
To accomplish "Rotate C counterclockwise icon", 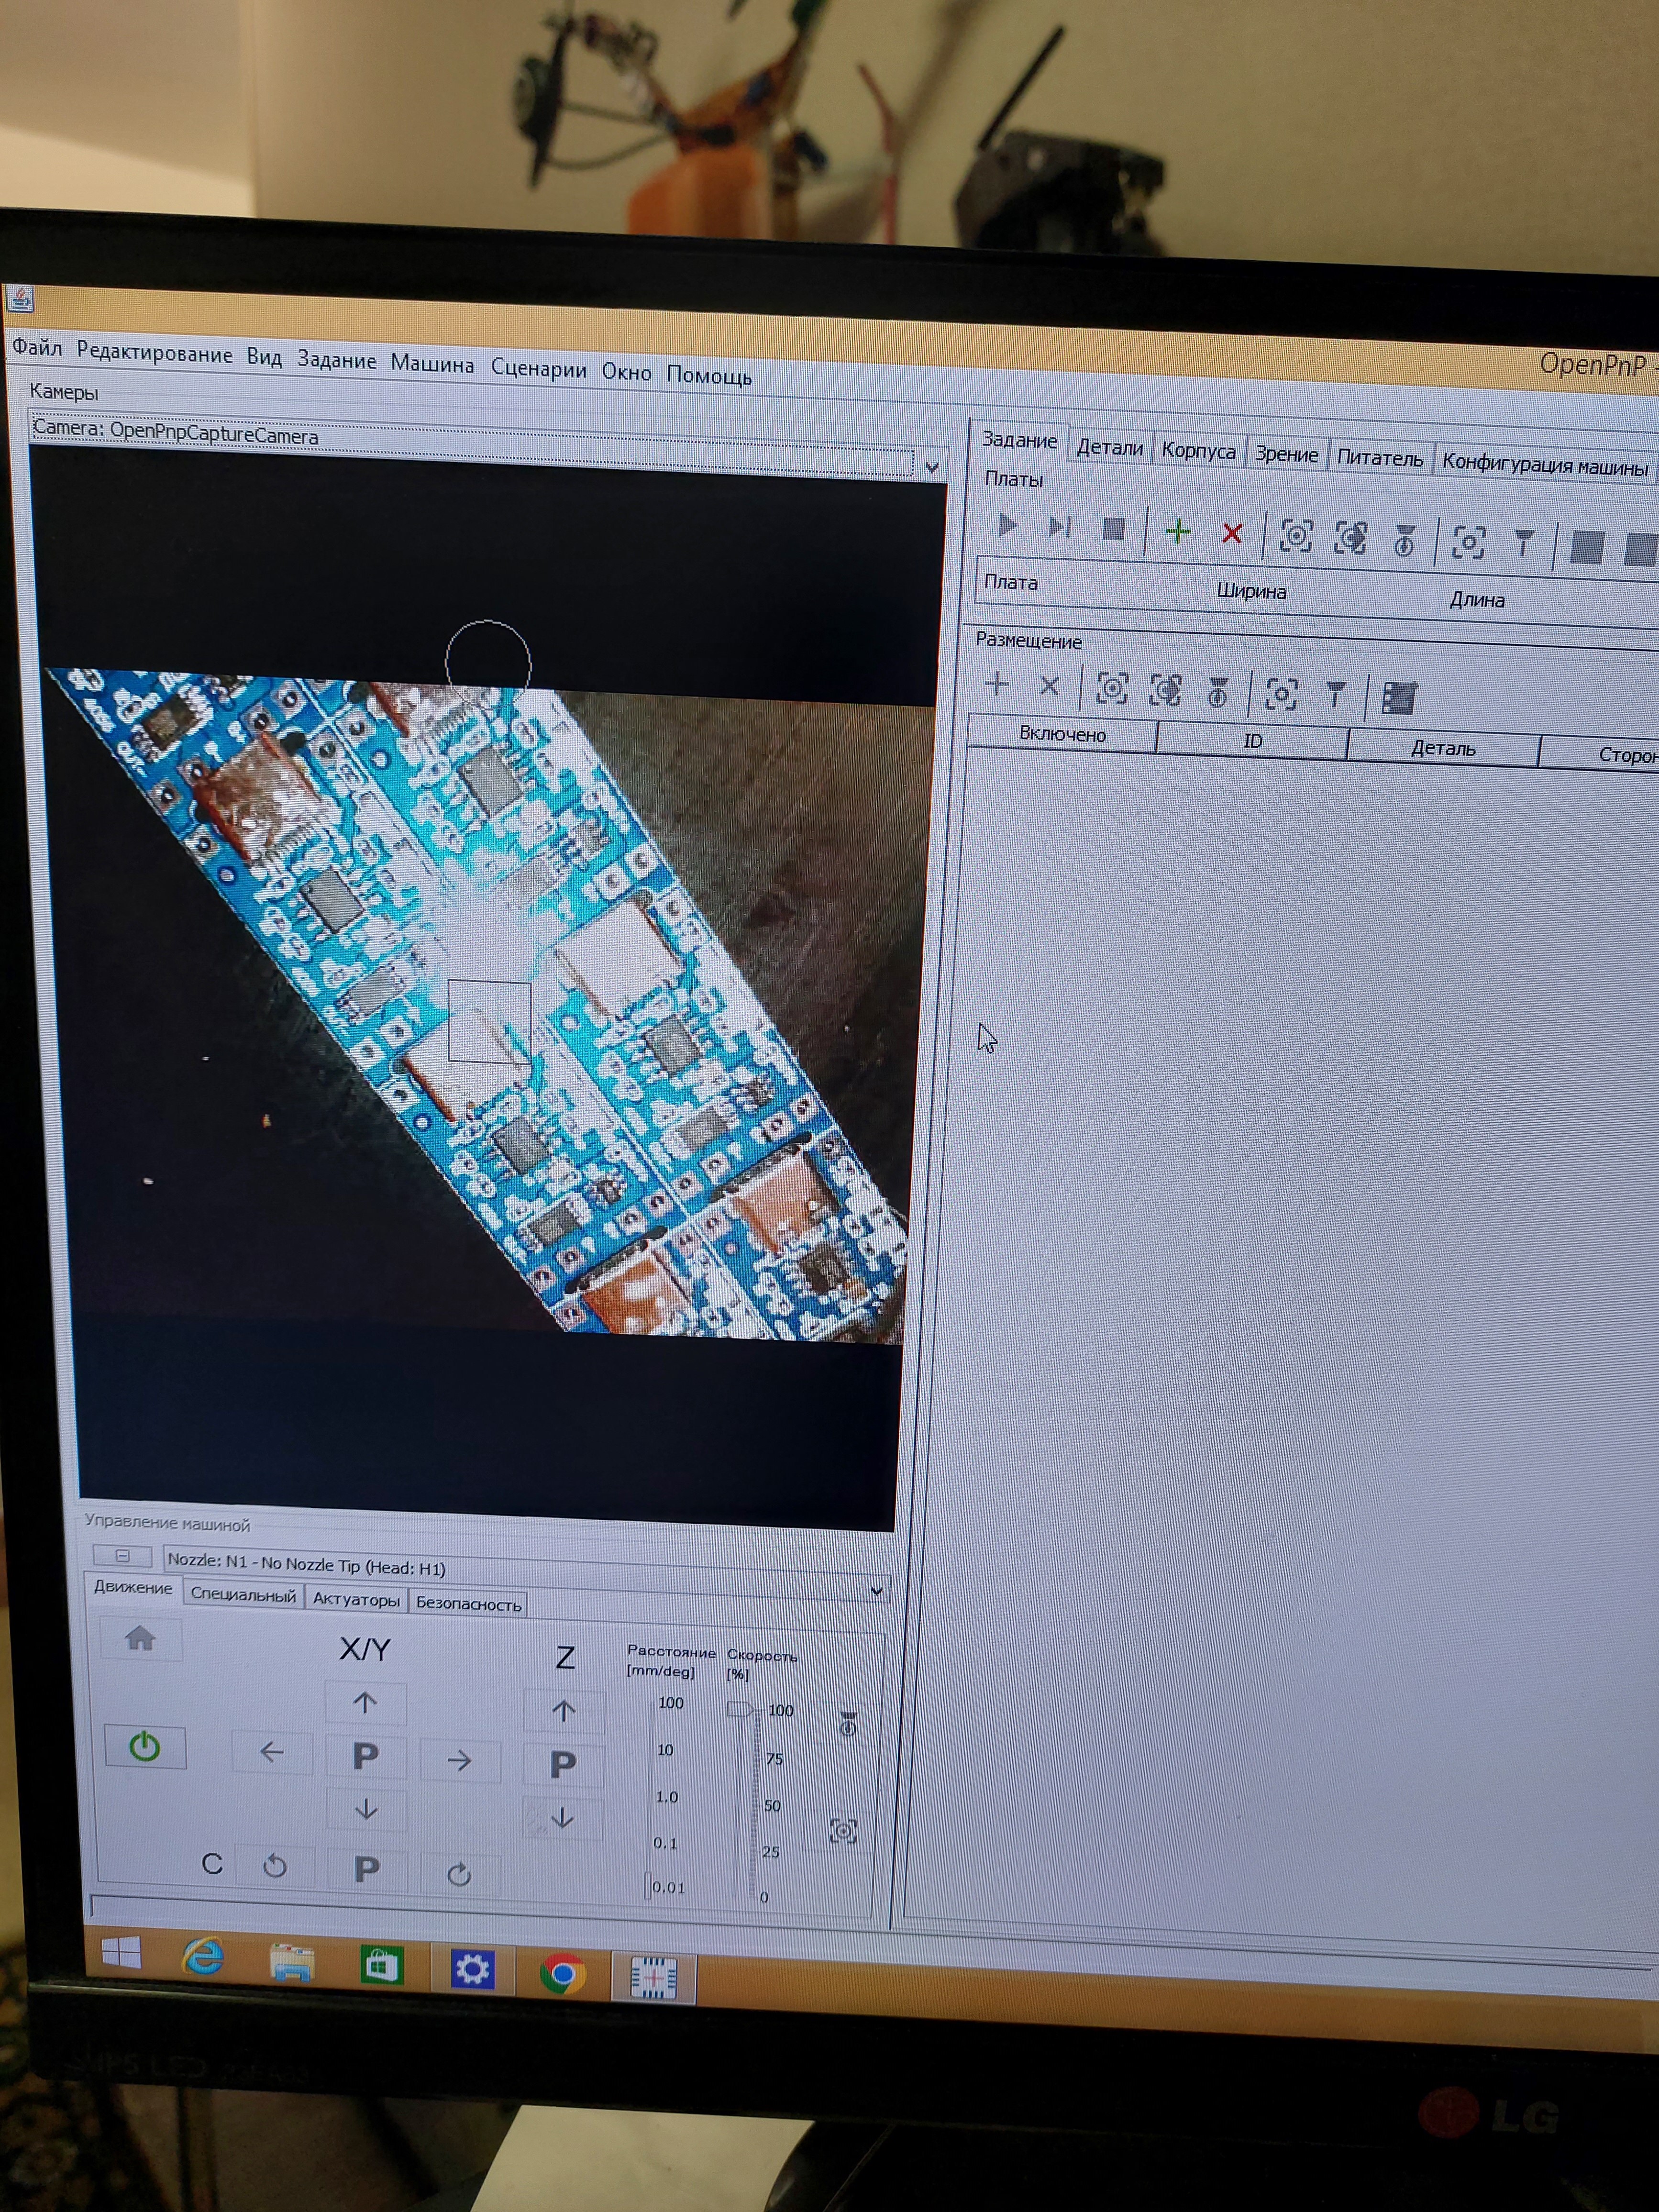I will coord(275,1866).
